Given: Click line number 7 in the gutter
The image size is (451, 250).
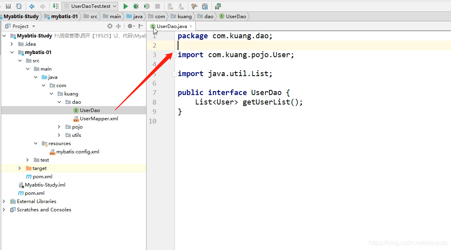Looking at the screenshot, I should (154, 93).
